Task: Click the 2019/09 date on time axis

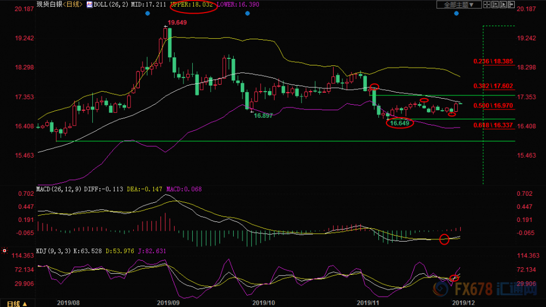Action: coord(168,303)
